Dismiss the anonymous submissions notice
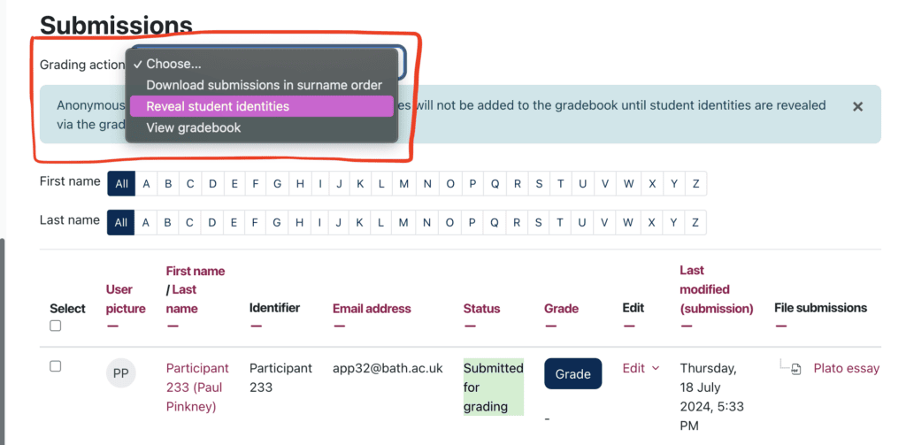This screenshot has width=906, height=445. 857,106
